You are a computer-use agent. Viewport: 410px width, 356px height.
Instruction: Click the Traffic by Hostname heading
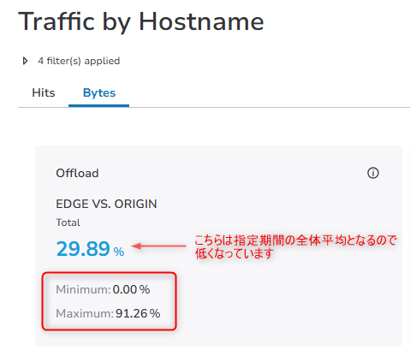(141, 21)
